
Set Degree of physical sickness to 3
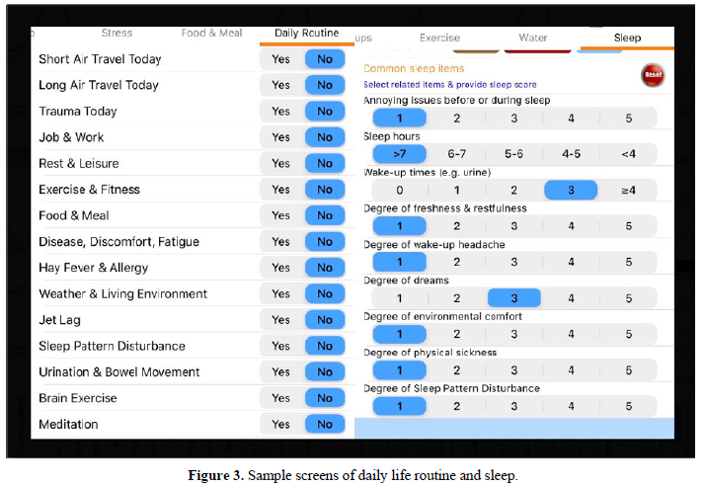513,370
